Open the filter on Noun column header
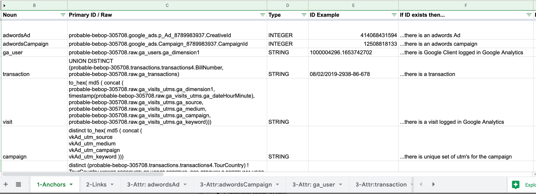The image size is (536, 194). click(63, 15)
